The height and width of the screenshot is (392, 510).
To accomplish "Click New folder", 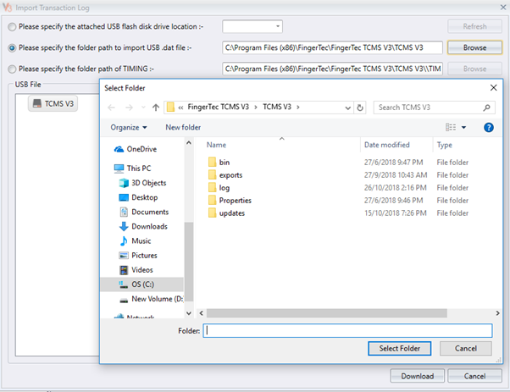I will click(x=183, y=127).
